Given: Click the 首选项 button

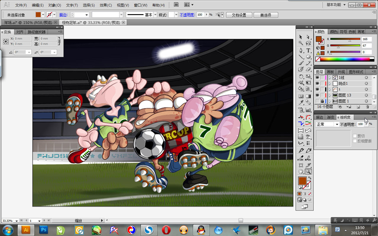Looking at the screenshot, I should (x=266, y=15).
